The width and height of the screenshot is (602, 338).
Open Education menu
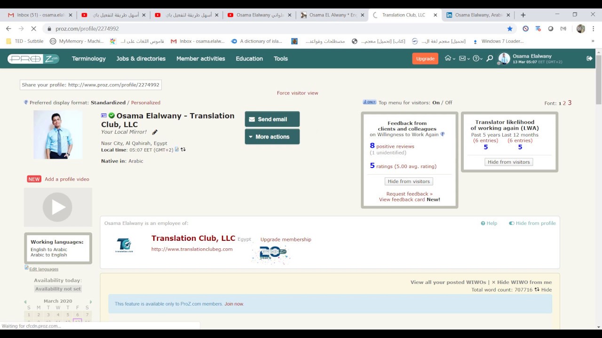coord(249,59)
